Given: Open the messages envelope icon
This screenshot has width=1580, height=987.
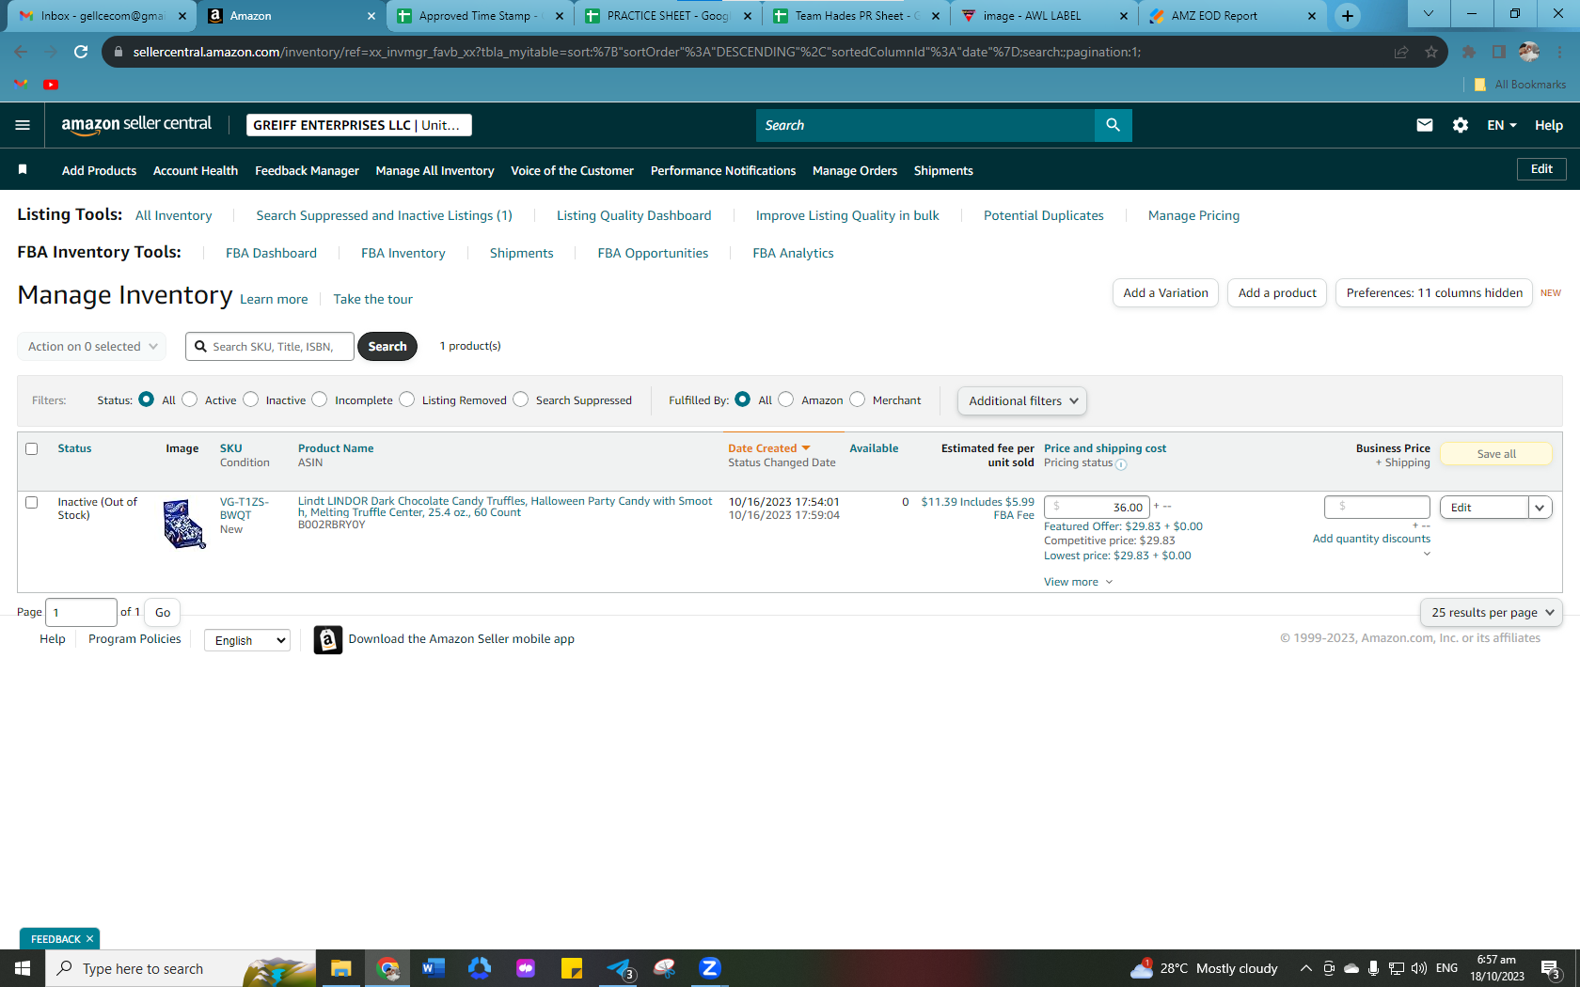Looking at the screenshot, I should pyautogui.click(x=1425, y=125).
